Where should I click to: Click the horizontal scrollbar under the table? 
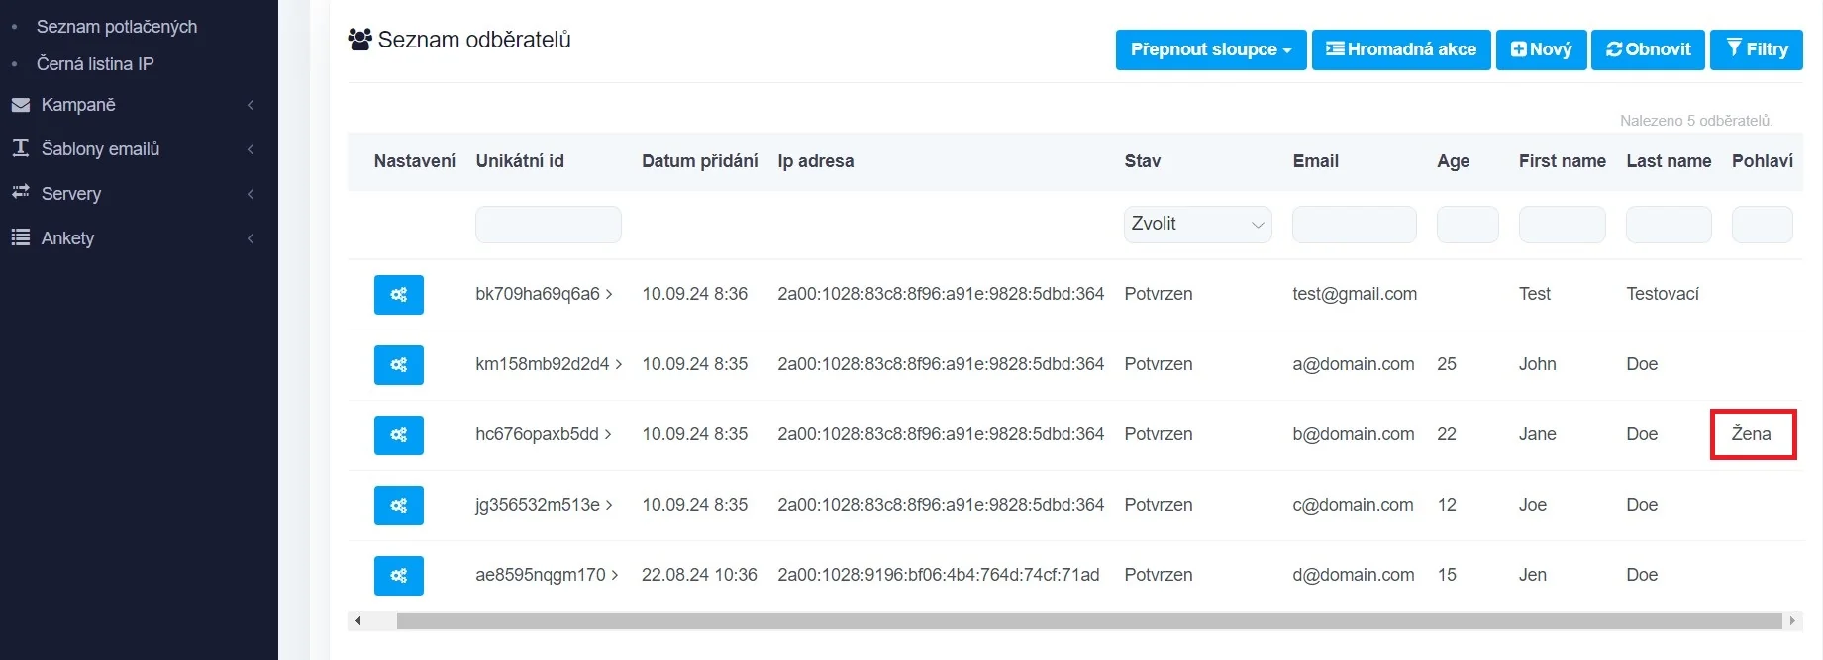tap(1087, 621)
